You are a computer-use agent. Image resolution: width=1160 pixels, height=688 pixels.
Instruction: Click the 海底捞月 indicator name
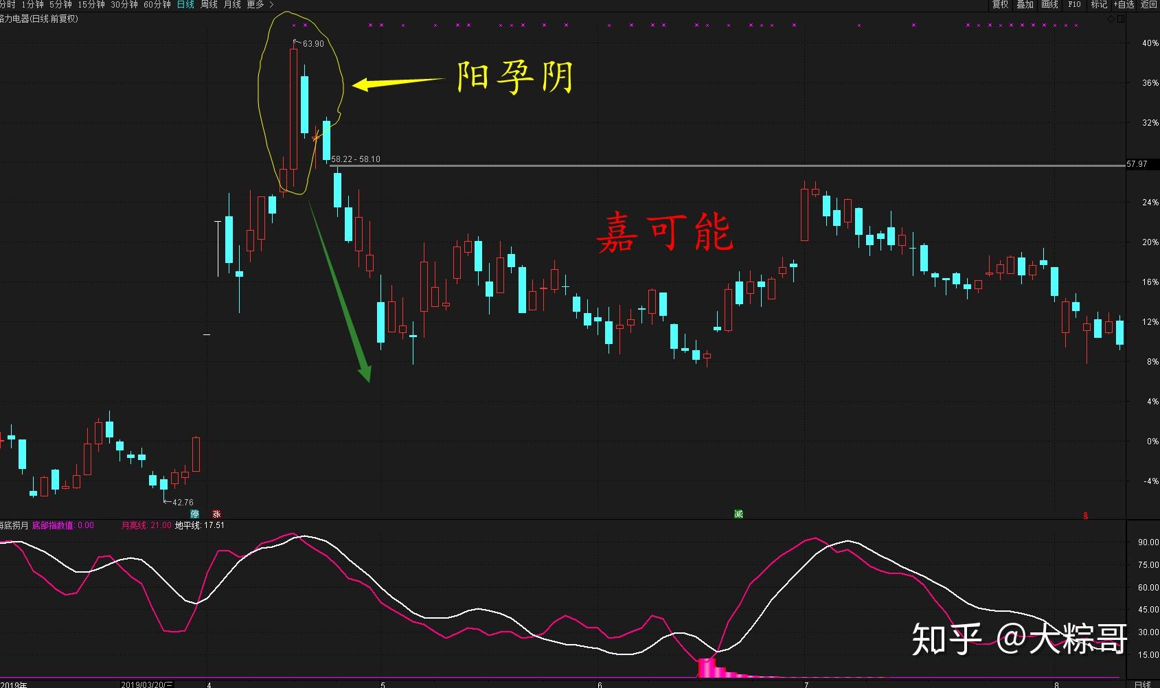(x=14, y=525)
